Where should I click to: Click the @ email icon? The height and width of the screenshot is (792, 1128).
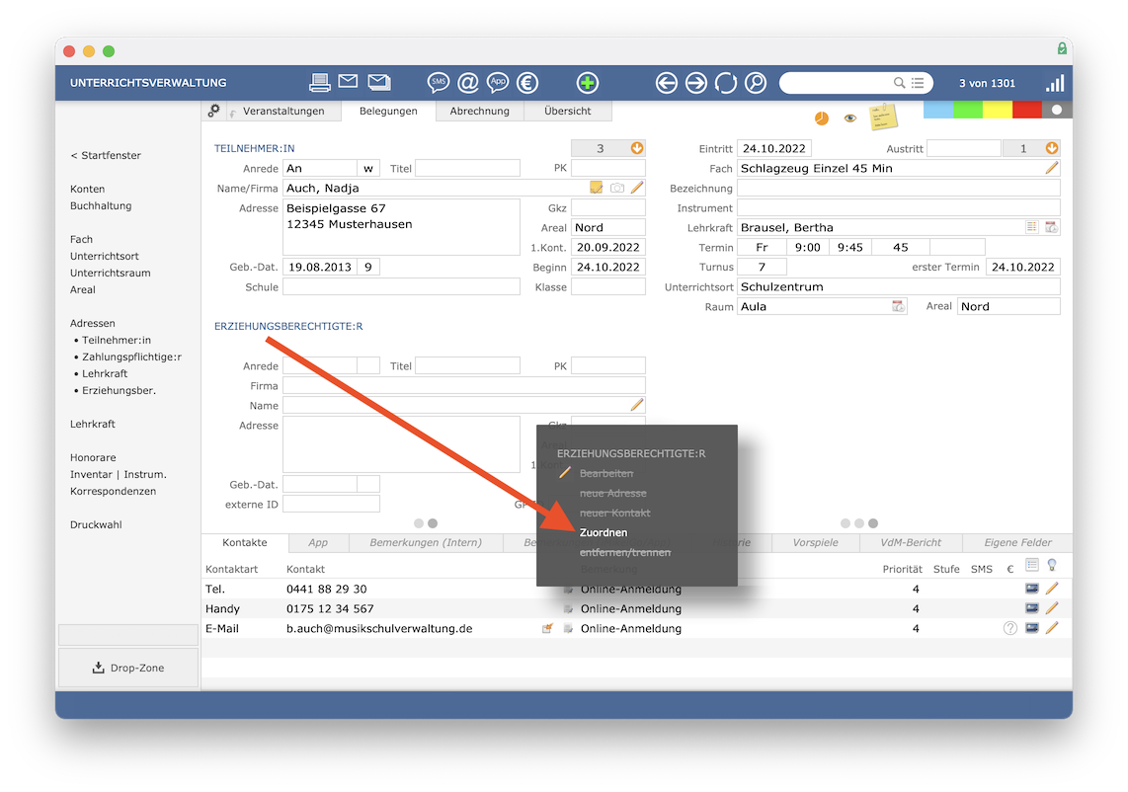[x=467, y=83]
